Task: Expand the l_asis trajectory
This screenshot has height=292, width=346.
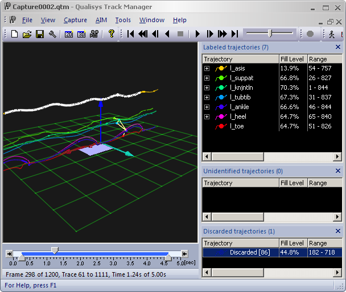Action: (207, 68)
